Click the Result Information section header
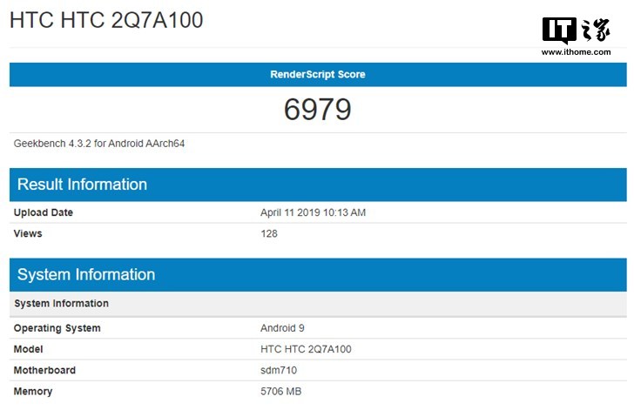634x410 pixels. (318, 185)
